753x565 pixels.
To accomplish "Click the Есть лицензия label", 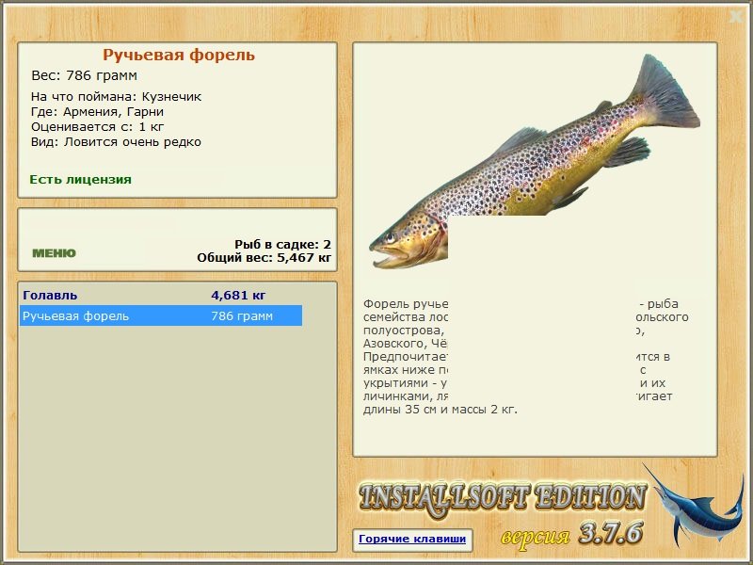I will pyautogui.click(x=80, y=180).
